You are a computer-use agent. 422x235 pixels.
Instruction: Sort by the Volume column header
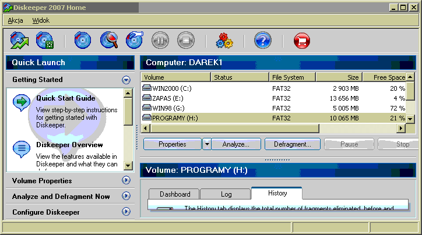[x=175, y=77]
